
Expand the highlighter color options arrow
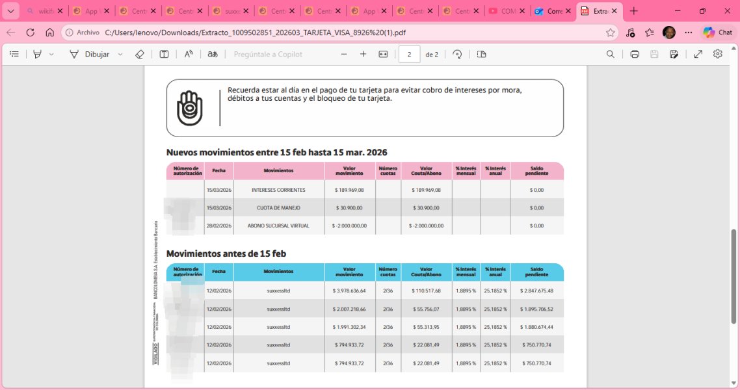51,54
